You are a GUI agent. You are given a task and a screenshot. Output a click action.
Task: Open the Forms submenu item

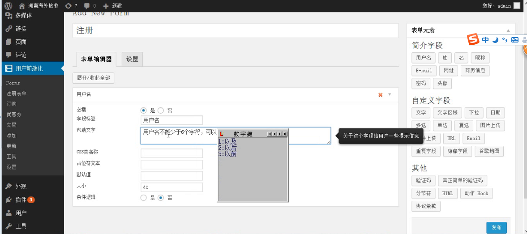tap(13, 83)
